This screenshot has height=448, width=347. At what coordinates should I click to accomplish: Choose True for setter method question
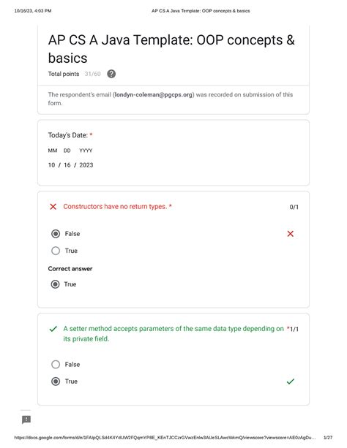(56, 381)
